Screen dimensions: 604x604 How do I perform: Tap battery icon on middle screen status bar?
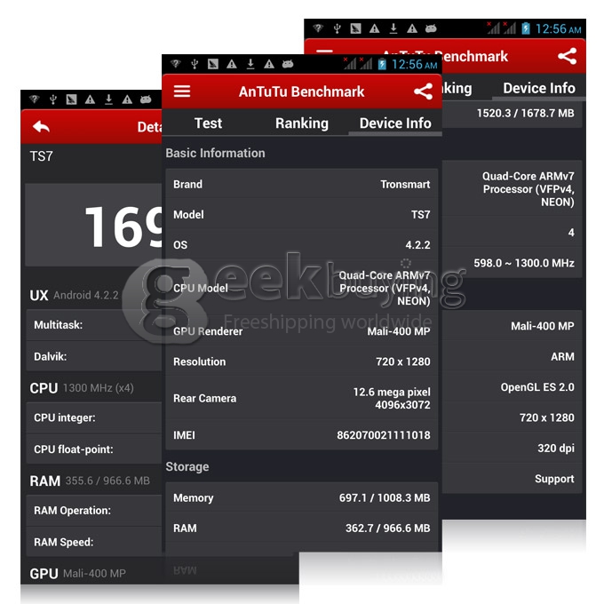(382, 64)
